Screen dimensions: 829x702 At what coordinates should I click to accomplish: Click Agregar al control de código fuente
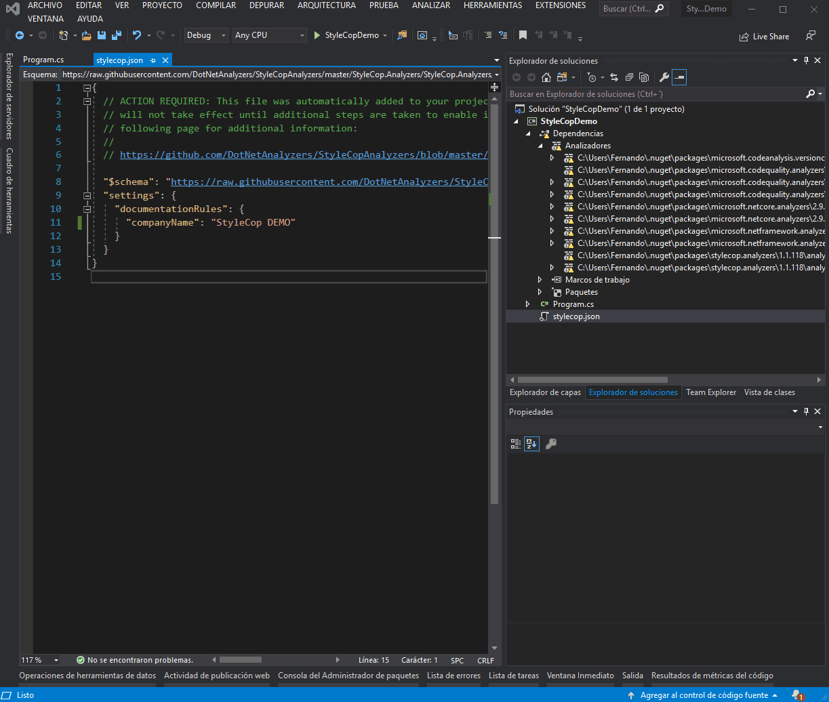click(x=704, y=695)
